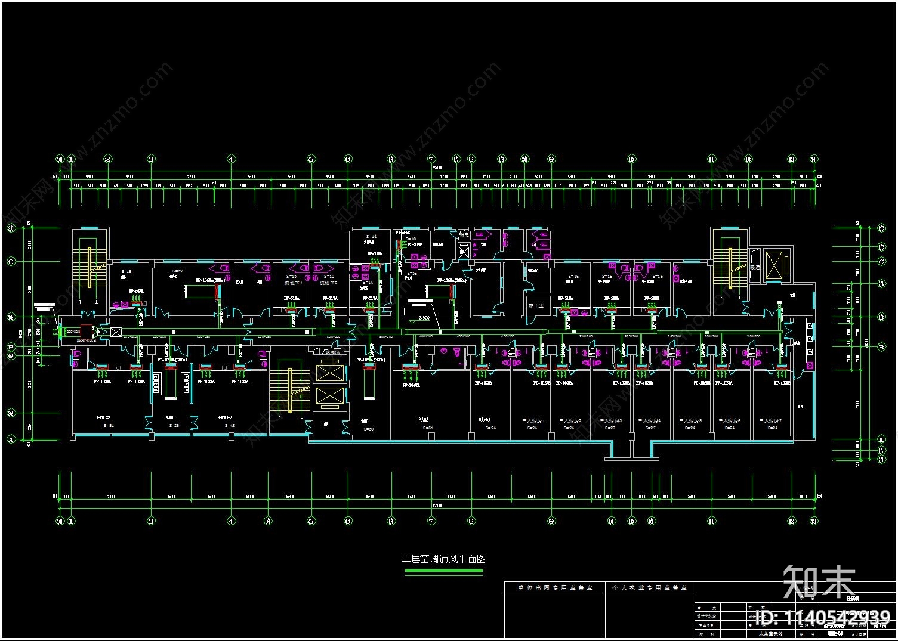The image size is (898, 641).
Task: Click the 三人病房1 room label
Action: pyautogui.click(x=533, y=421)
